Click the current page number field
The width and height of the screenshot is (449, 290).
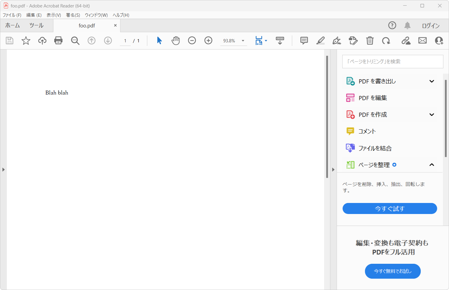click(x=125, y=41)
